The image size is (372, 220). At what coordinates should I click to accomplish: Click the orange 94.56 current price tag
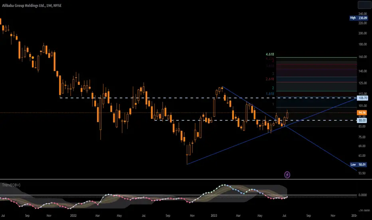pyautogui.click(x=362, y=112)
